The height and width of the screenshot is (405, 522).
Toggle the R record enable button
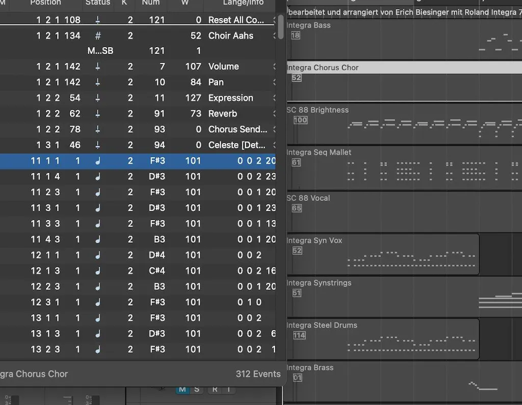click(215, 389)
